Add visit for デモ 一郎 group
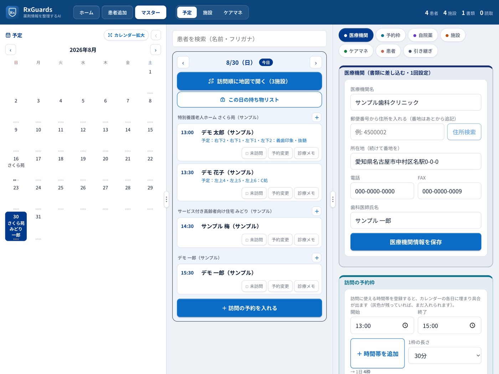 317,258
